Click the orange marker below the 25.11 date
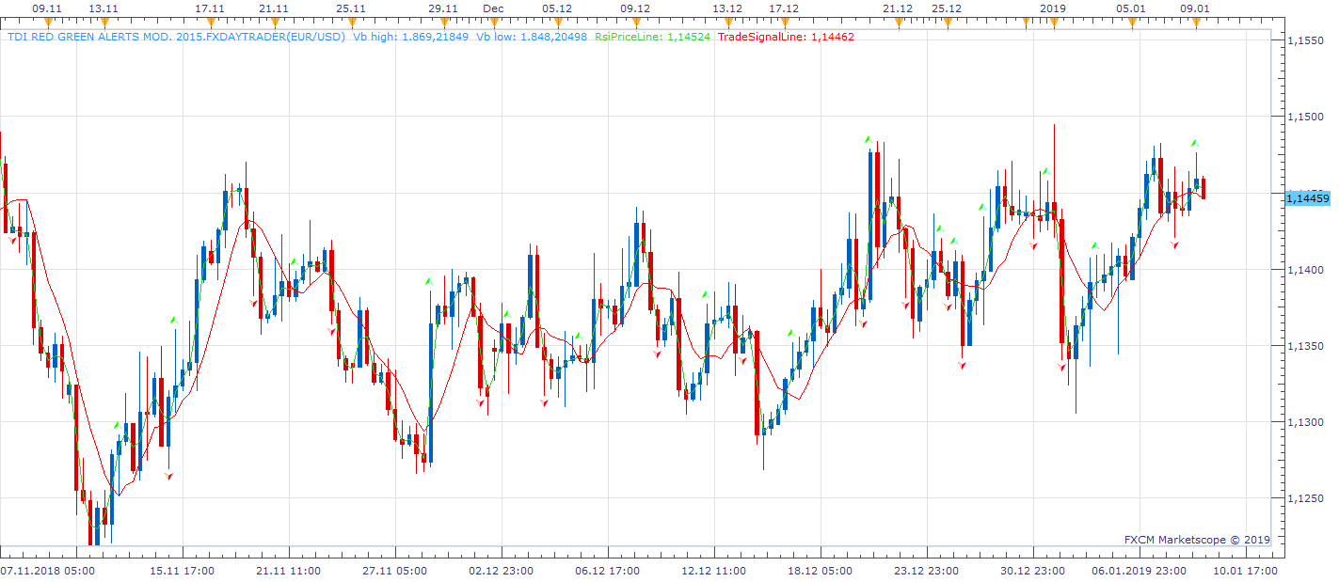 (350, 23)
